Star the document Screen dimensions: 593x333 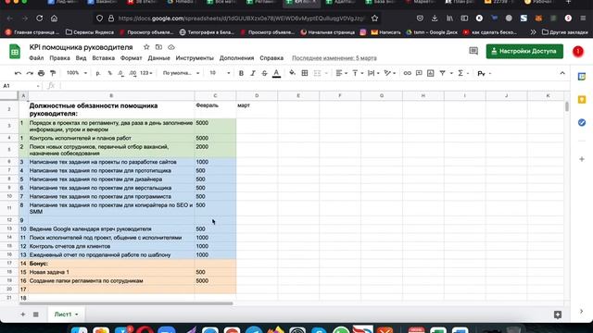146,47
